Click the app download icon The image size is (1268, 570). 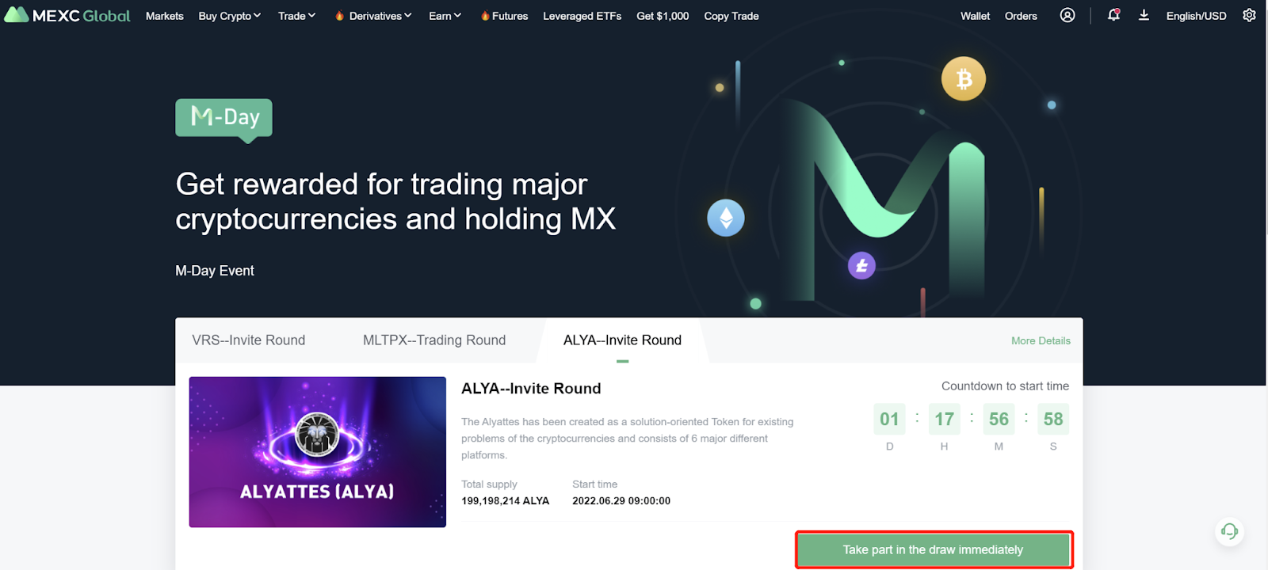tap(1144, 15)
